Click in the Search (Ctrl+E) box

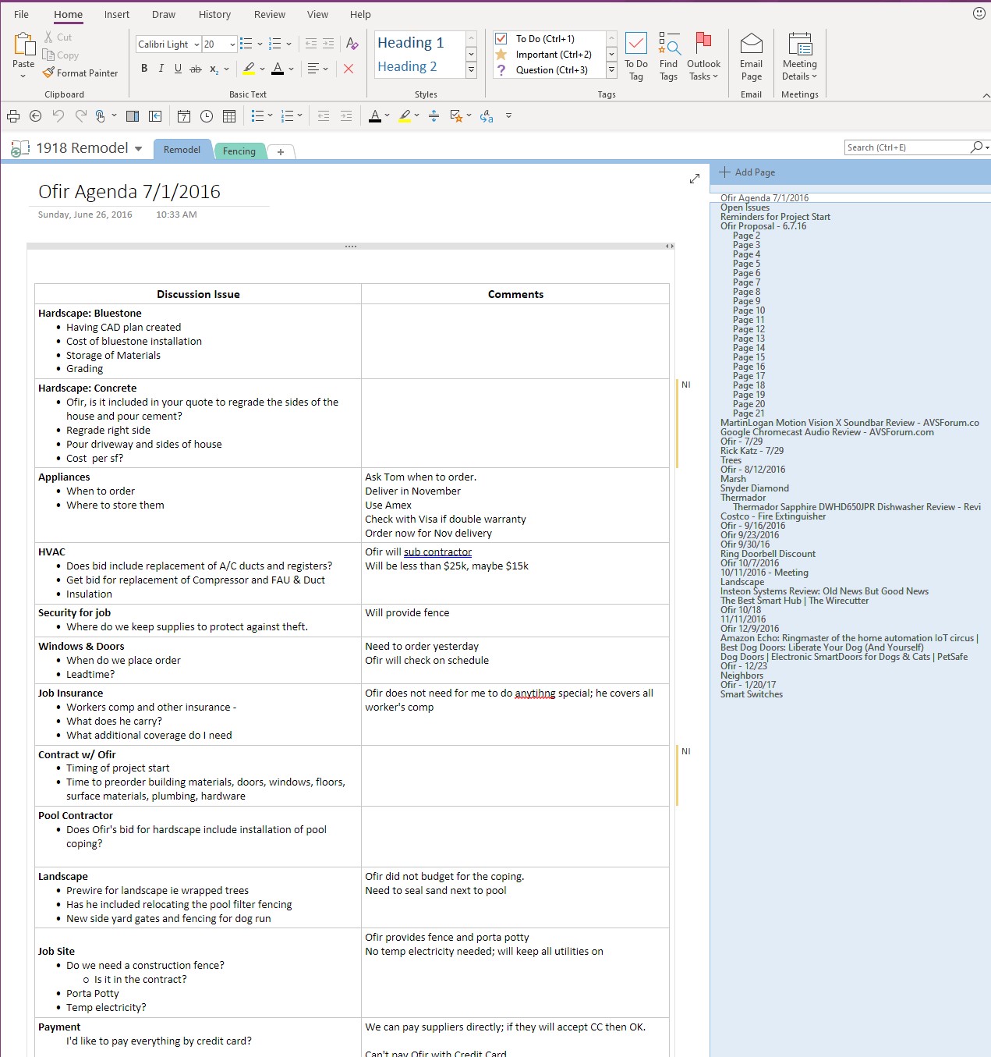907,147
